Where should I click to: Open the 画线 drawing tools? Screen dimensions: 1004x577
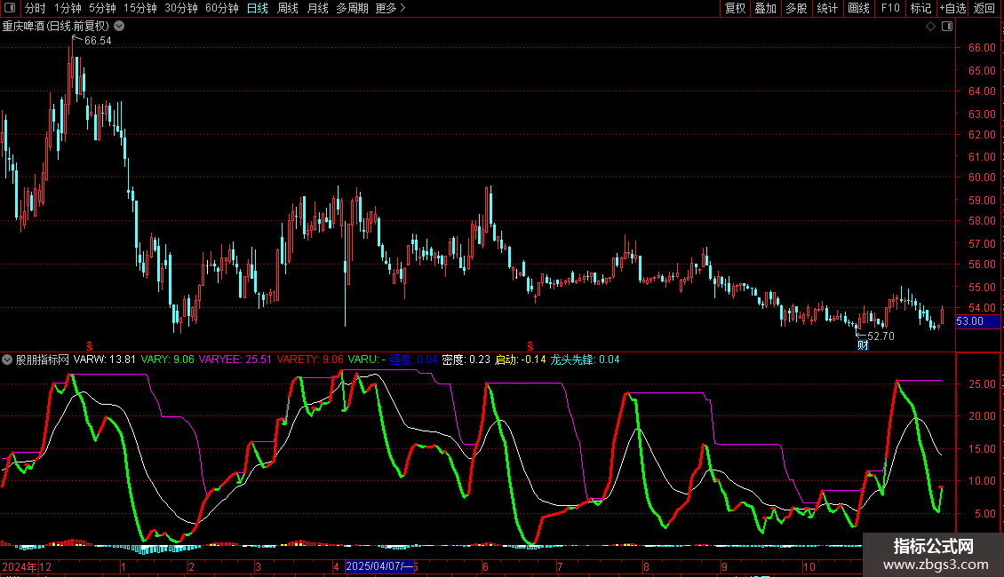(x=859, y=9)
